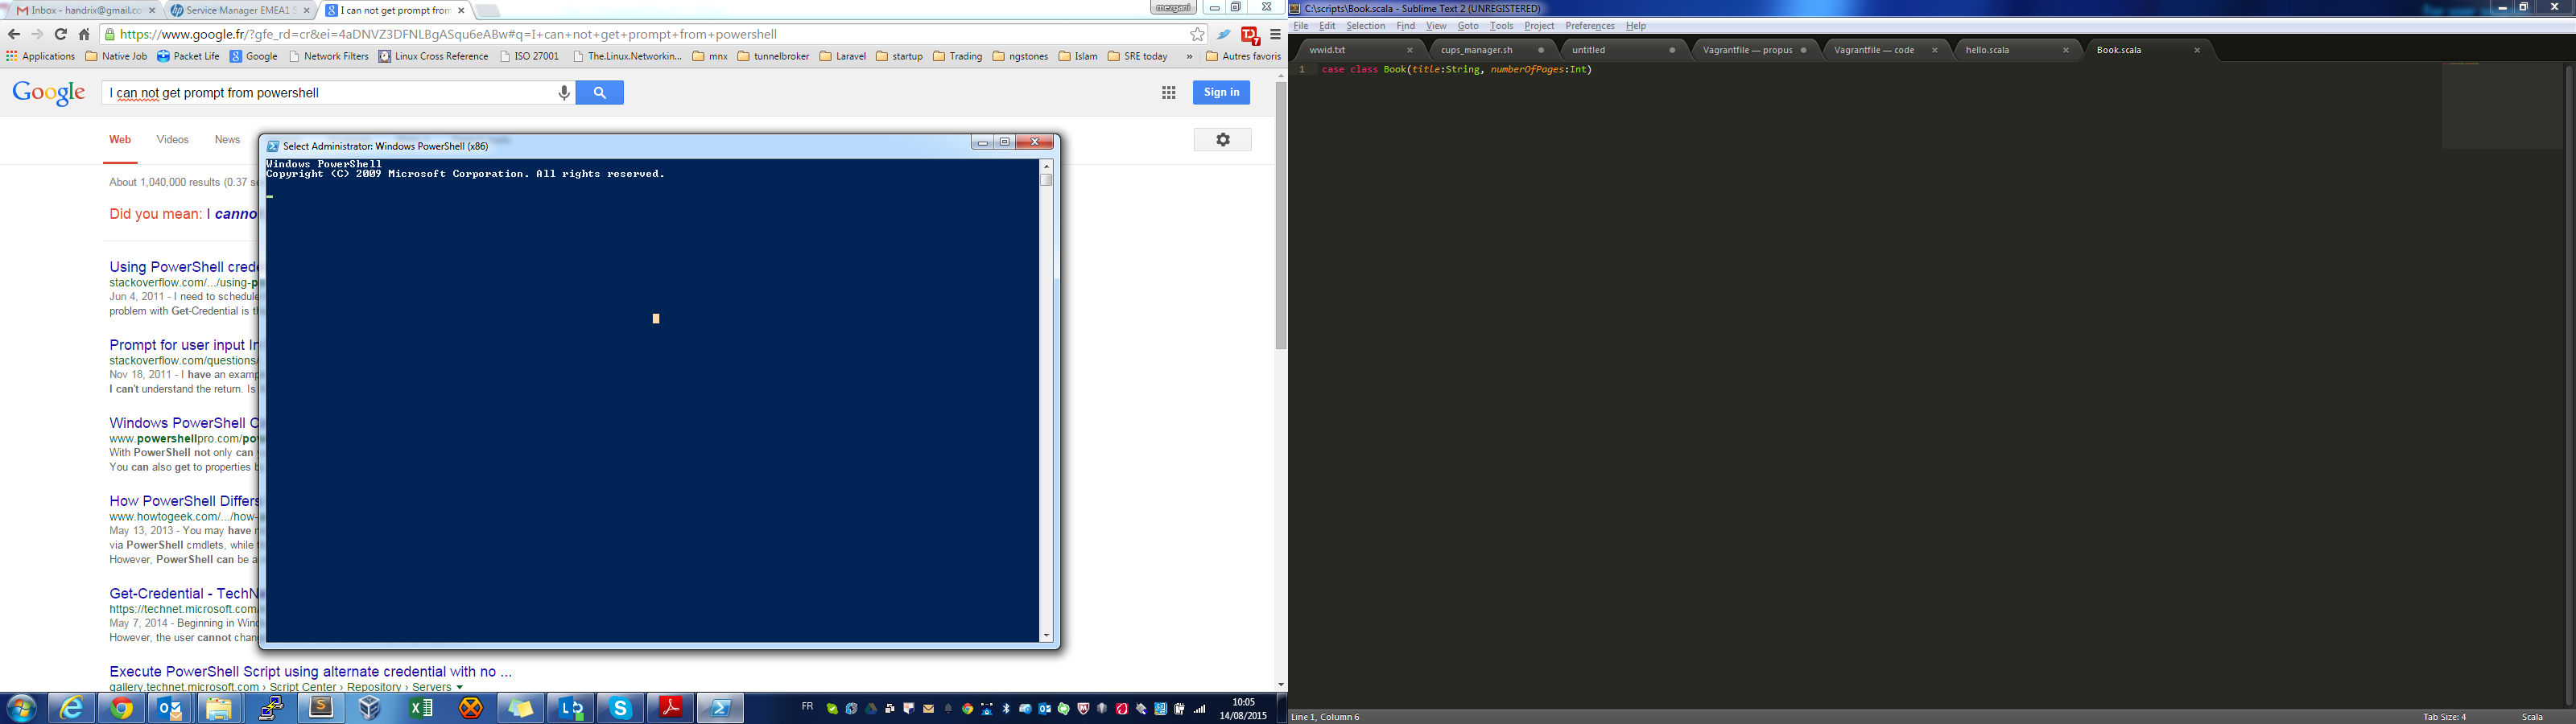Open Linux Cross Reference bookmark

pos(433,56)
